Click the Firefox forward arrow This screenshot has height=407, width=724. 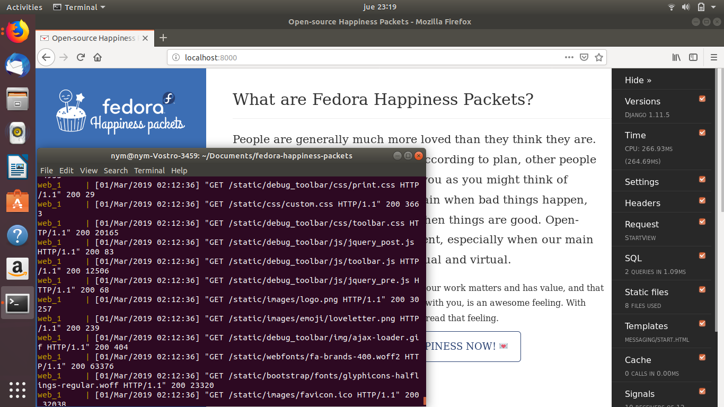(x=64, y=57)
